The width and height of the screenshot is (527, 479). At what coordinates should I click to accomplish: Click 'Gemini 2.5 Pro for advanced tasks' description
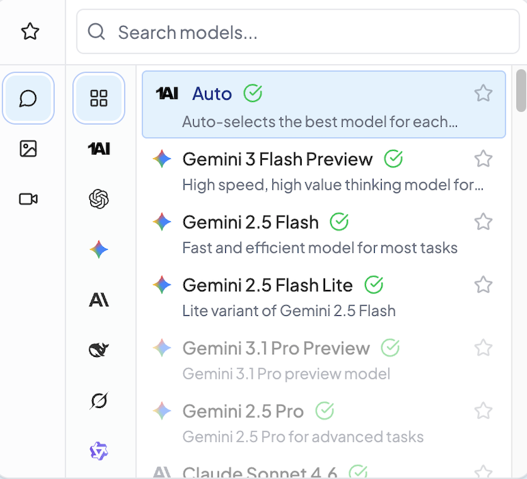(x=303, y=437)
